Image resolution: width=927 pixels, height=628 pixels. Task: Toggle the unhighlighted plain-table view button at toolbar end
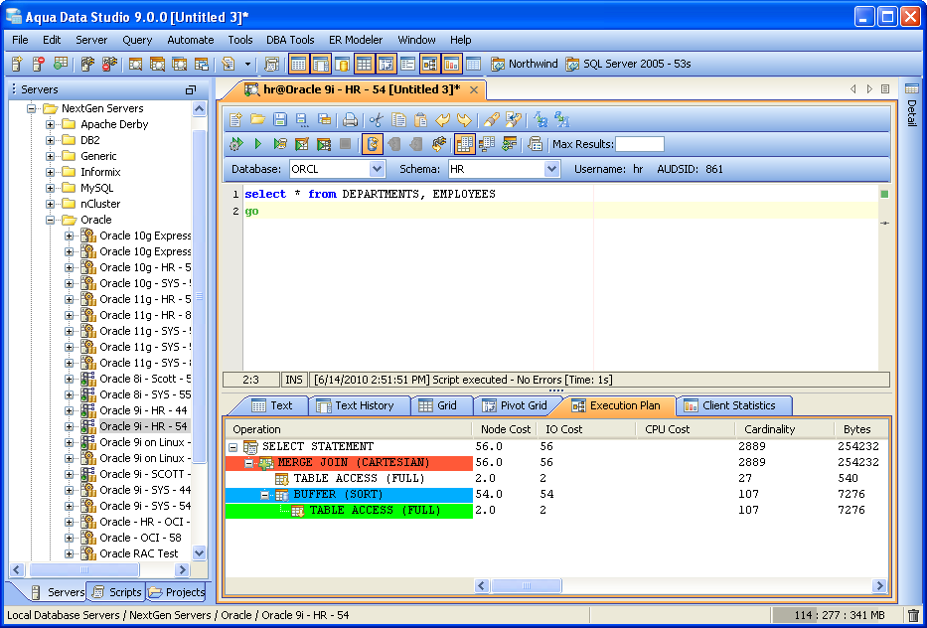pos(473,64)
